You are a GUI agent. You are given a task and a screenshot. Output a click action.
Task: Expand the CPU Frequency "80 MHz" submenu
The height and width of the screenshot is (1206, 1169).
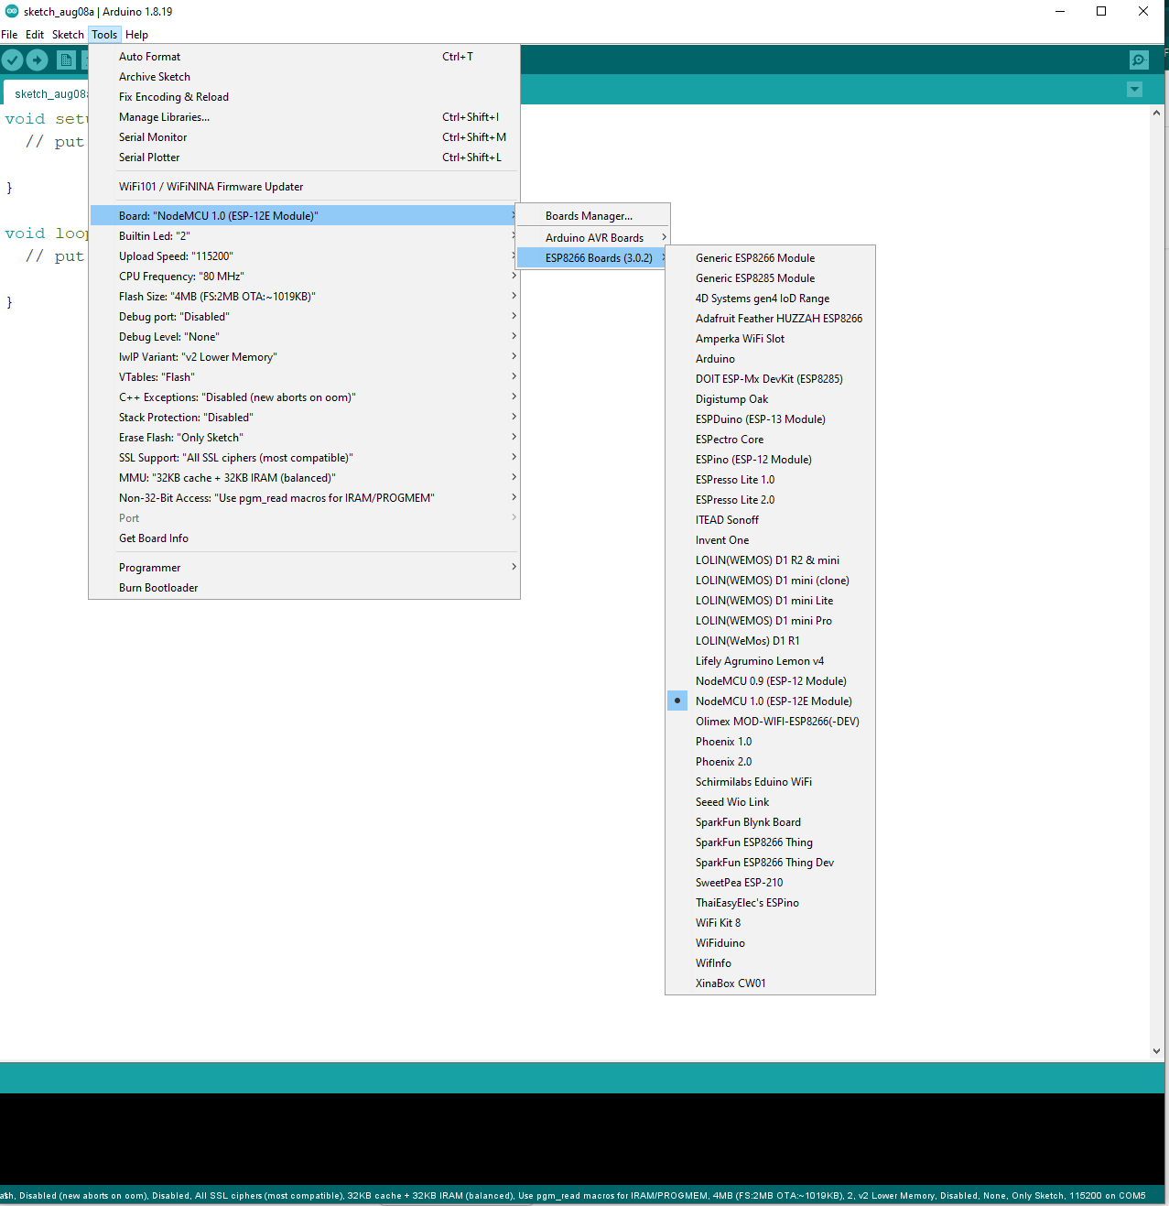(x=304, y=277)
